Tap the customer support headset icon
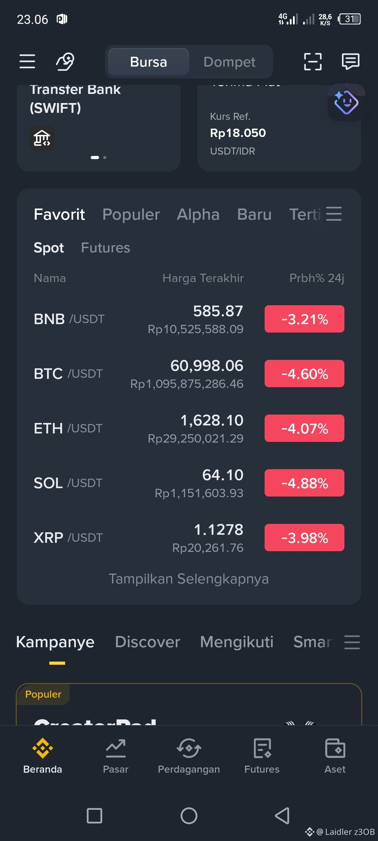This screenshot has width=378, height=841. pyautogui.click(x=65, y=61)
